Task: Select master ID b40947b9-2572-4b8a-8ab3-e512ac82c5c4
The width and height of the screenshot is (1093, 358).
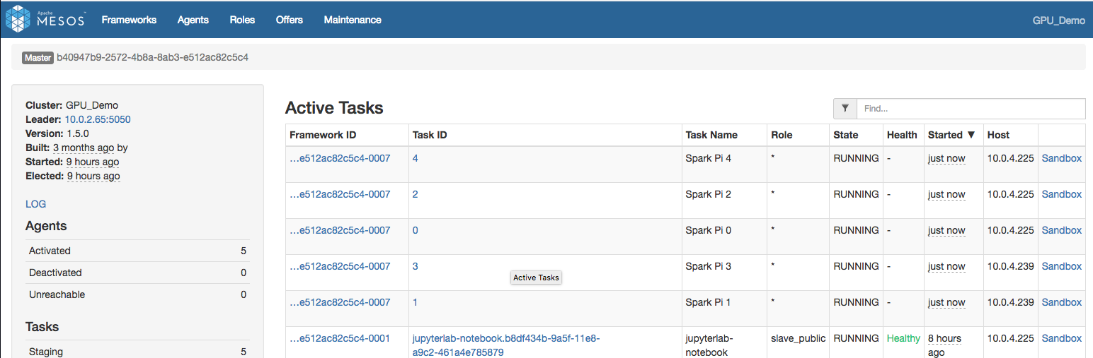Action: tap(152, 57)
